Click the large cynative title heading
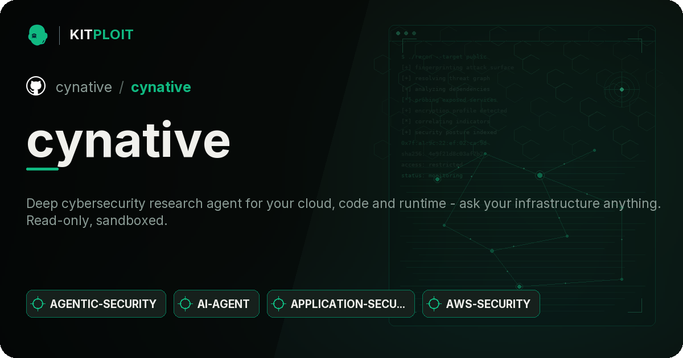 129,141
